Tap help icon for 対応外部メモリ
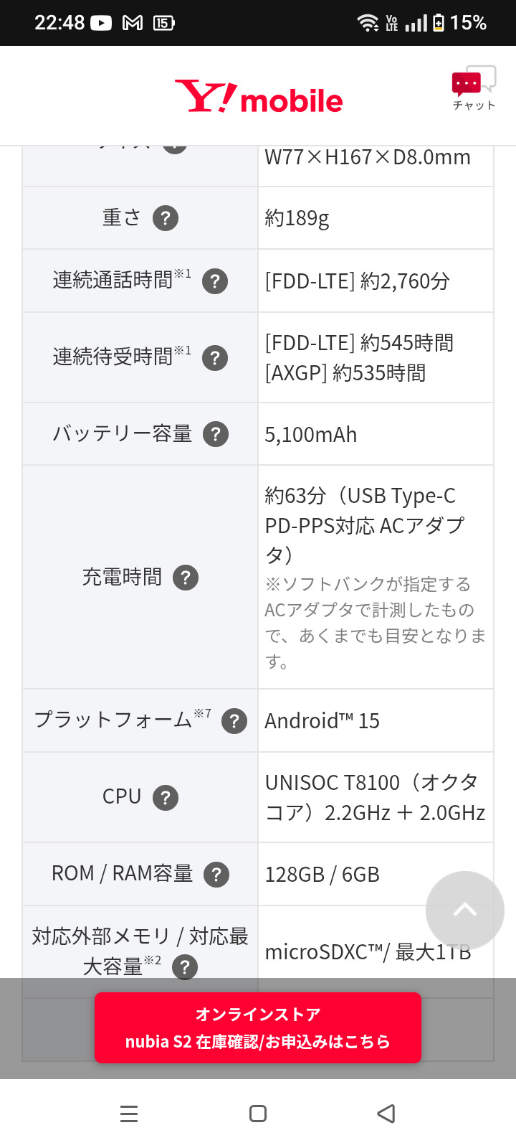 (185, 967)
